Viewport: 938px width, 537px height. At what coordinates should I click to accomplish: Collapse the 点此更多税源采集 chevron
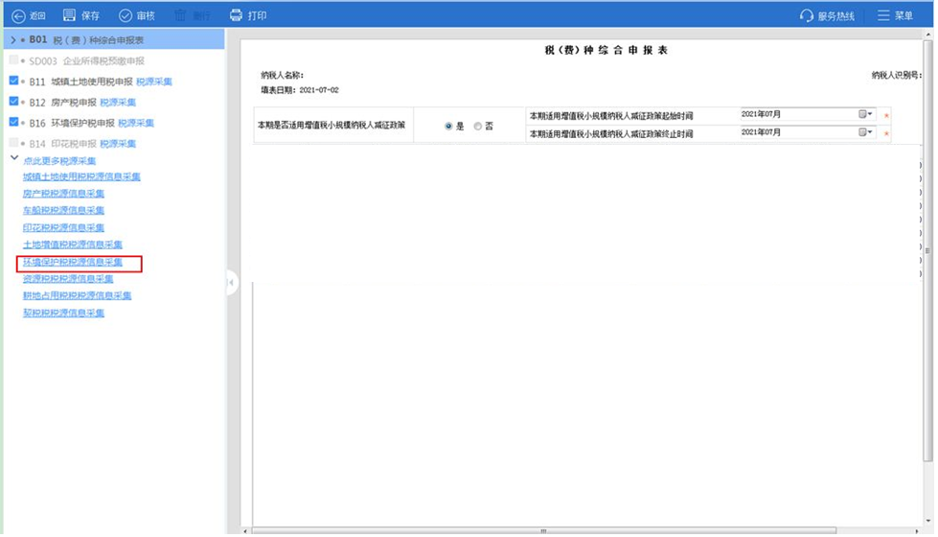[x=14, y=158]
